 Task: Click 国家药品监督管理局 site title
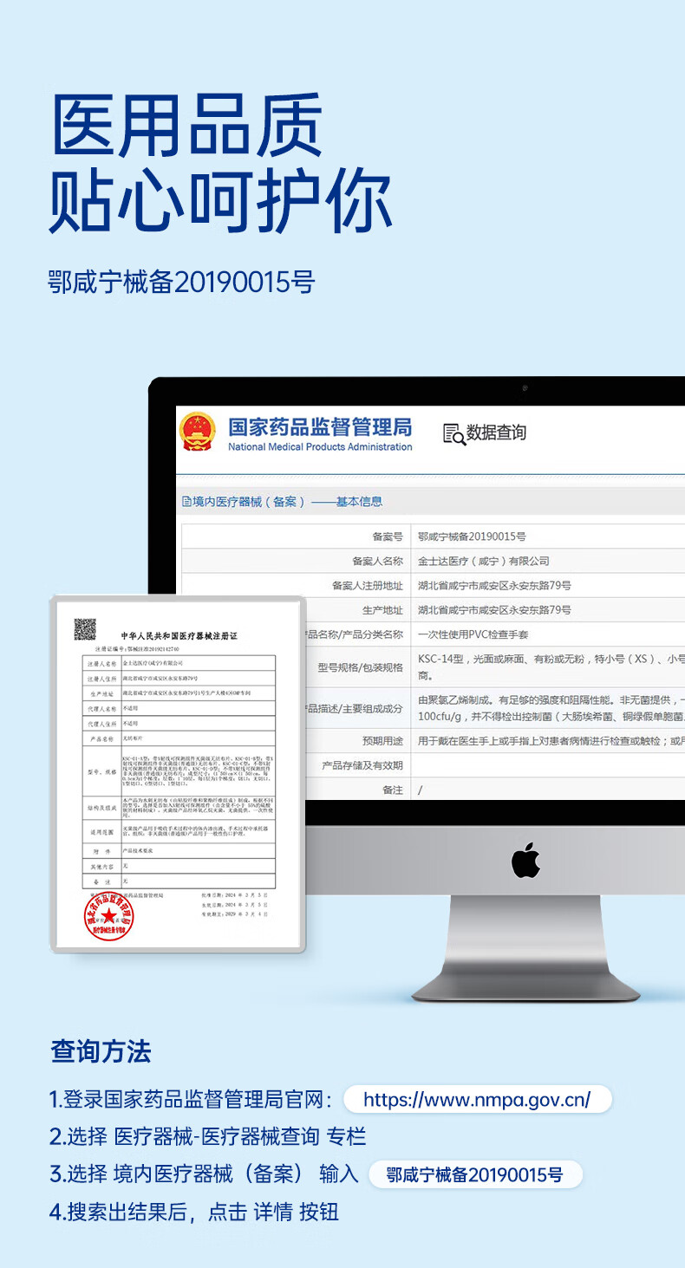(320, 426)
